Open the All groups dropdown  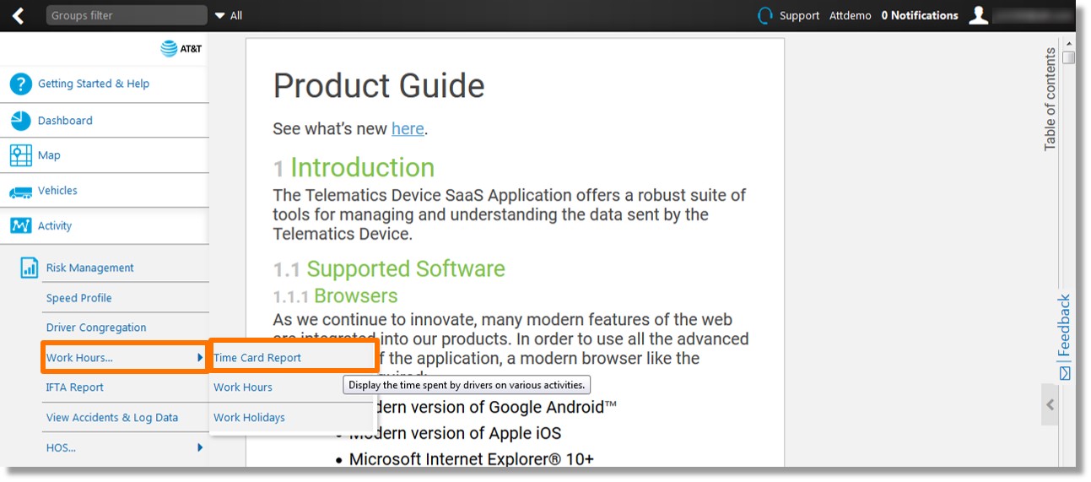229,15
